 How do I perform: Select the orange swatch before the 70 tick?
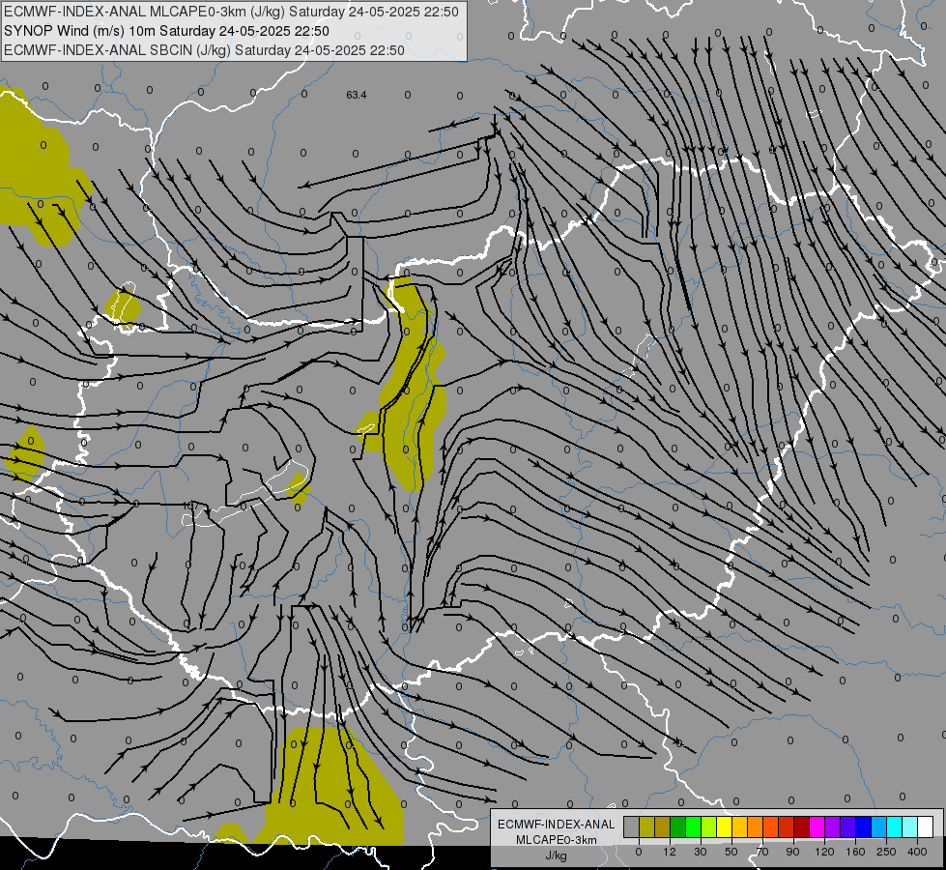756,827
